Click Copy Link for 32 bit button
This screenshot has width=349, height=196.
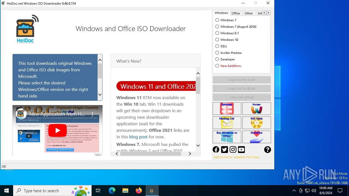tap(242, 80)
